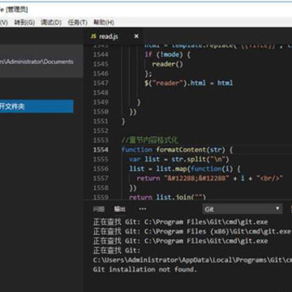Click line number 1544
The width and height of the screenshot is (292, 292).
click(x=101, y=54)
